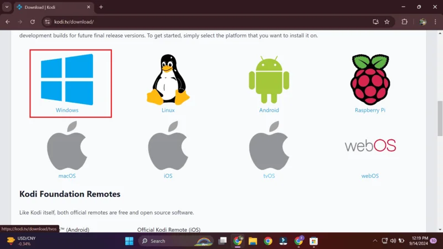Image resolution: width=443 pixels, height=249 pixels.
Task: Open the webOS text link
Action: (370, 176)
